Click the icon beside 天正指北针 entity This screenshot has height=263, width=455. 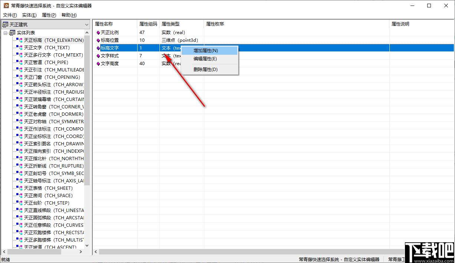tap(19, 158)
